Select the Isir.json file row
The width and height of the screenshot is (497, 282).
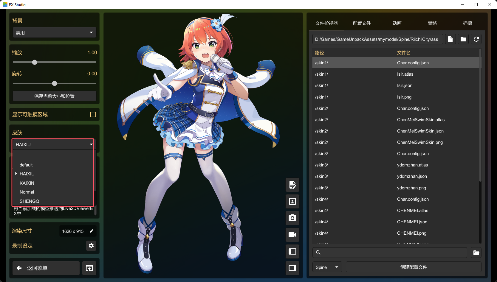pyautogui.click(x=395, y=85)
